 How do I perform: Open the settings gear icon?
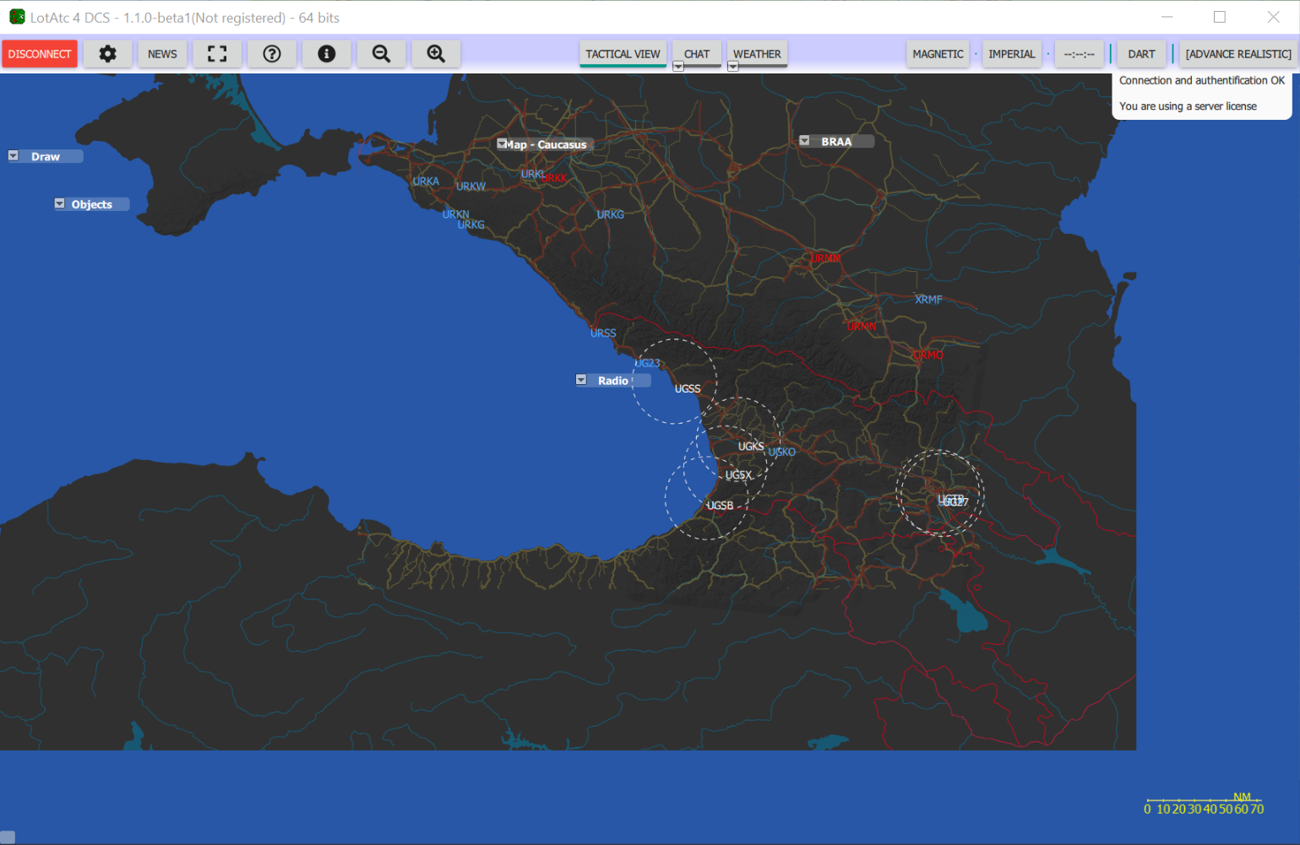[107, 54]
